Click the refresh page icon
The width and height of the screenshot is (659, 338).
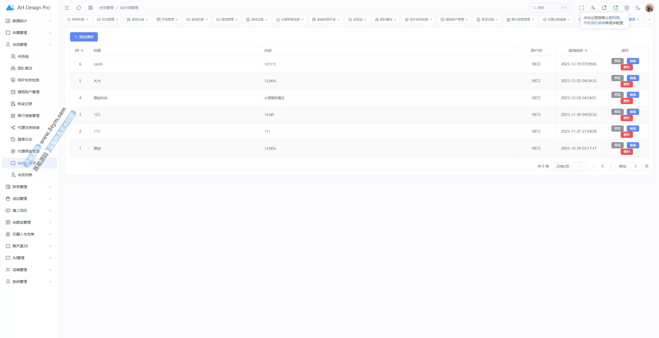point(79,8)
